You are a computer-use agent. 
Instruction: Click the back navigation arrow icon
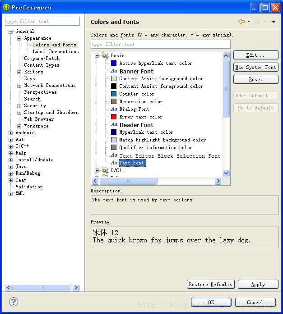[241, 22]
